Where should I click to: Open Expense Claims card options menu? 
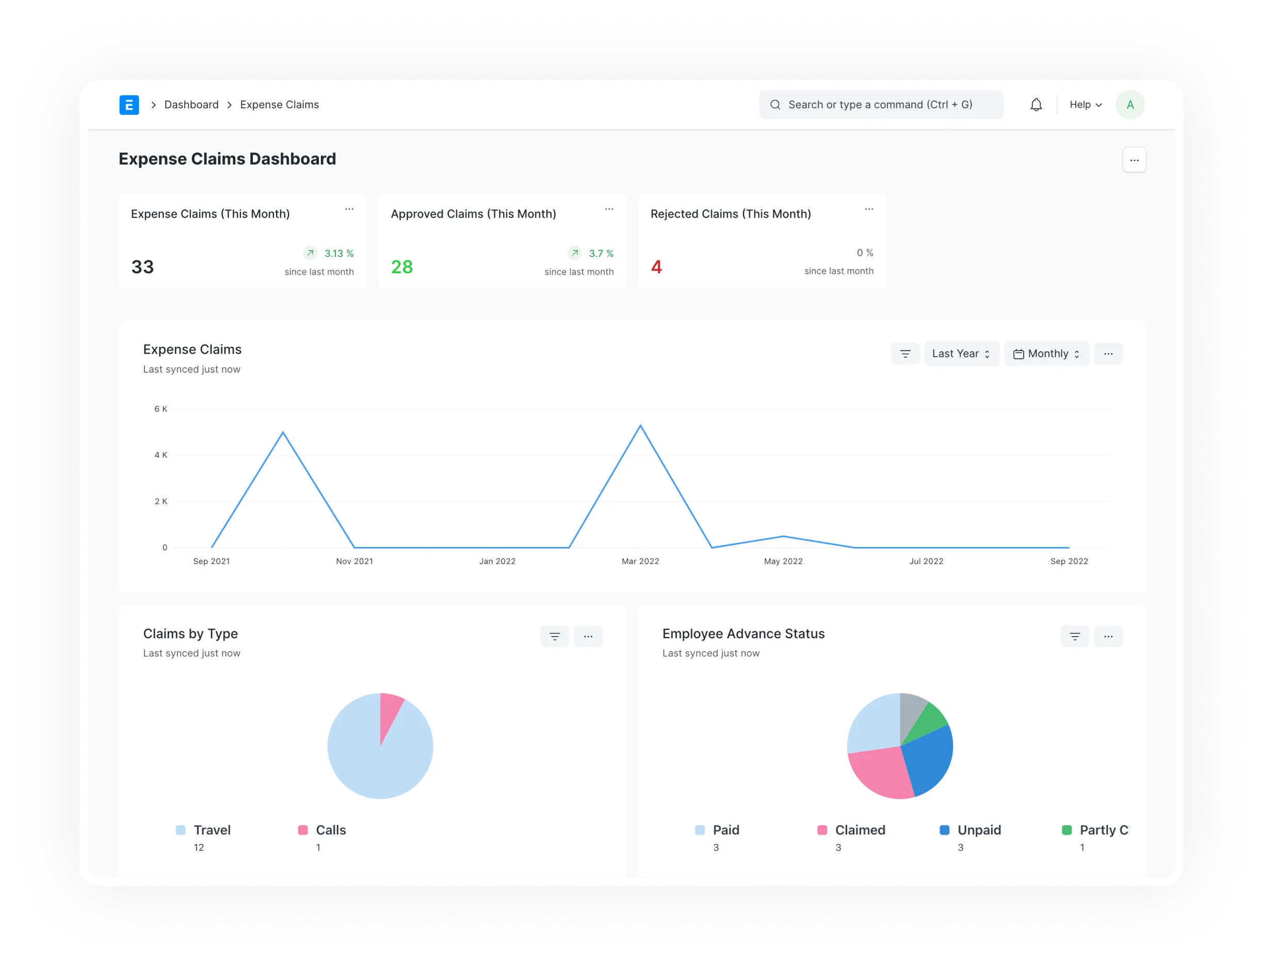point(349,210)
